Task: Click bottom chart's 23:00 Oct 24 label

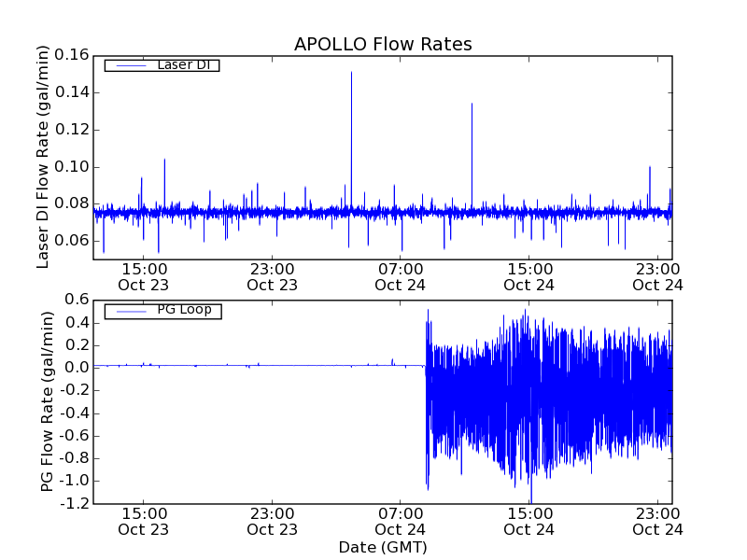Action: pos(657,522)
